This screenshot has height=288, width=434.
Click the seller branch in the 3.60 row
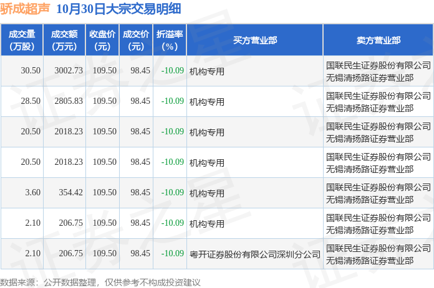point(379,193)
